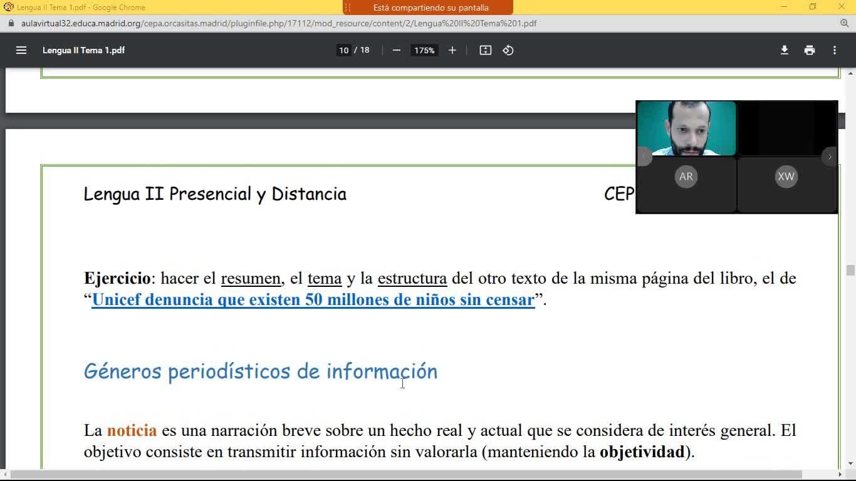
Task: Click the browser address bar URL
Action: [x=279, y=23]
